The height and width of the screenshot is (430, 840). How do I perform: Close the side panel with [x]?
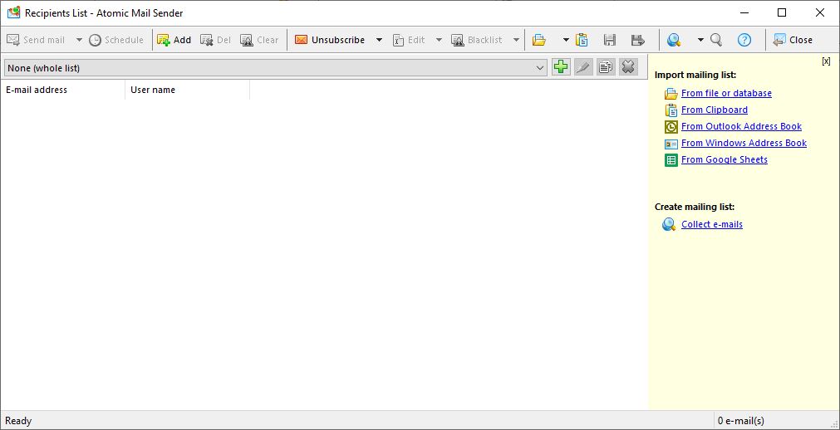(x=826, y=61)
